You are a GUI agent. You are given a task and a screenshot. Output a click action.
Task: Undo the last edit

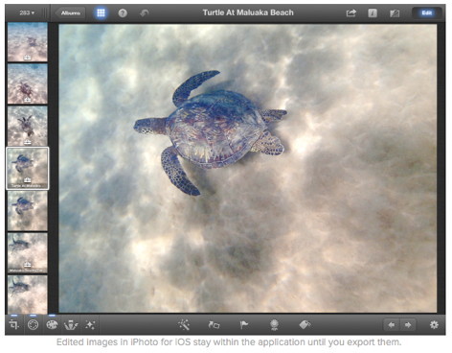click(x=145, y=12)
